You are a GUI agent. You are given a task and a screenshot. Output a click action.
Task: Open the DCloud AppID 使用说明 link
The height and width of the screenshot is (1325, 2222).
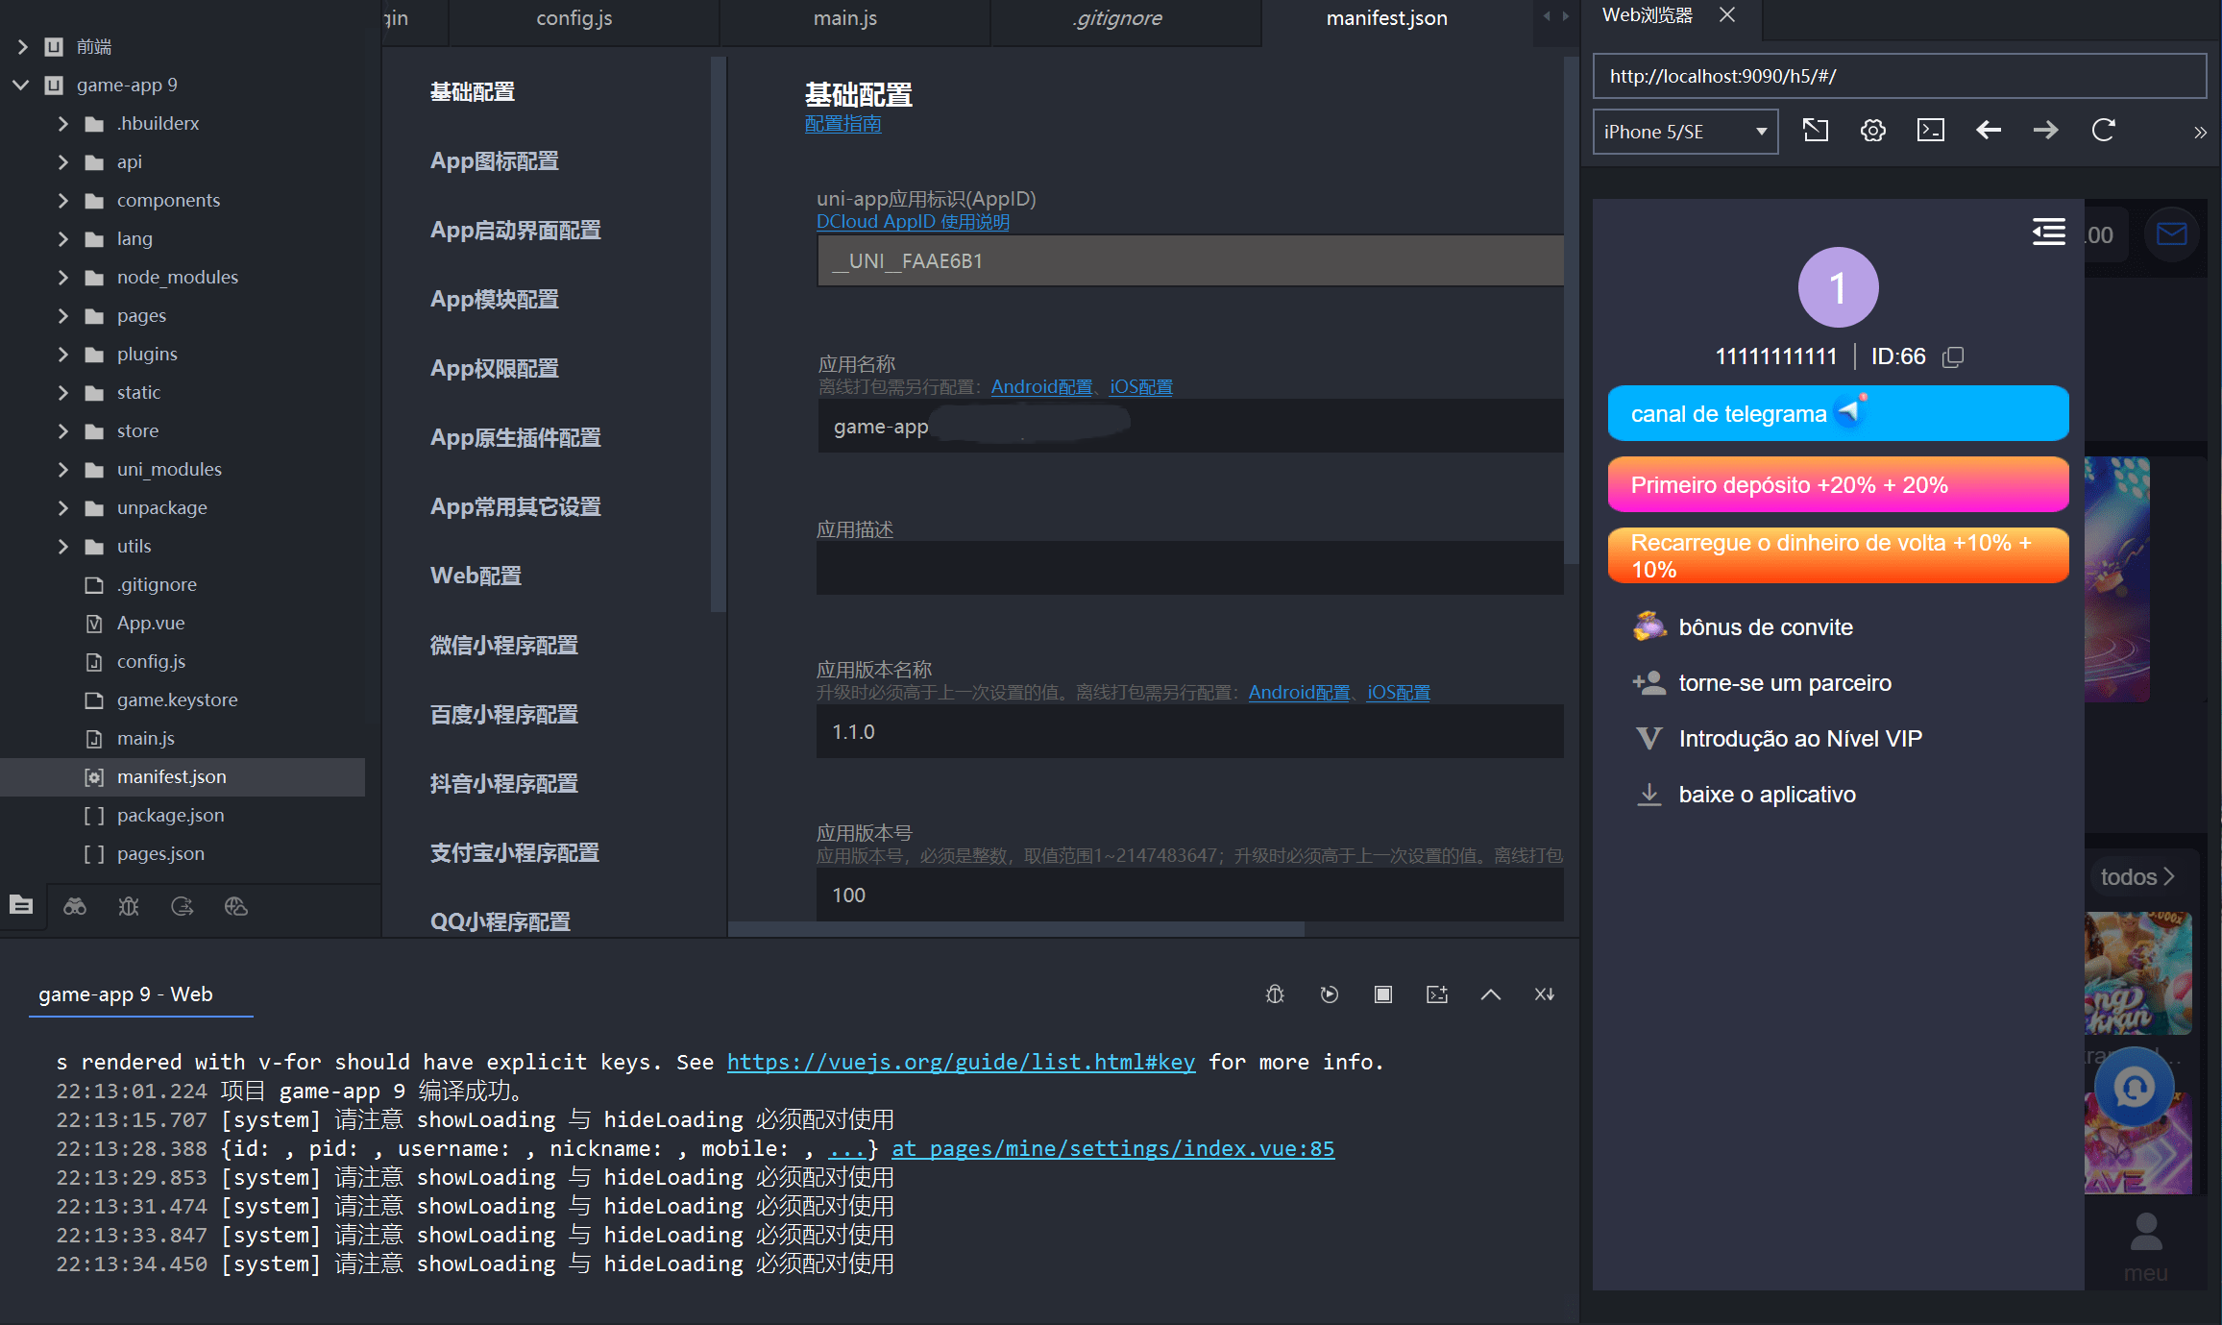912,222
